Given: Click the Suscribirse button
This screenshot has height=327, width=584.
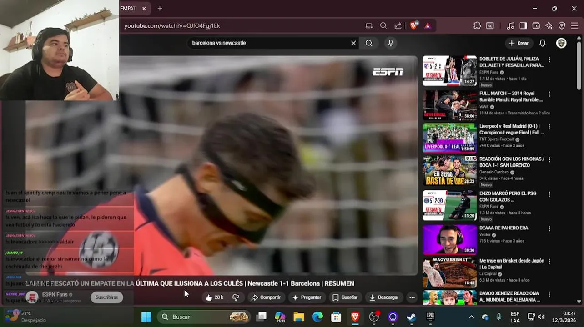Looking at the screenshot, I should click(106, 297).
